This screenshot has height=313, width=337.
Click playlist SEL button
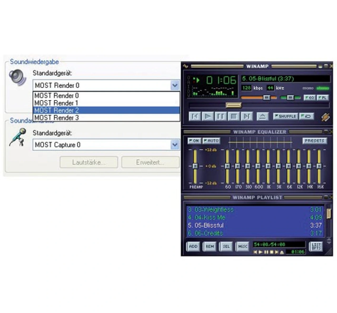(x=226, y=246)
